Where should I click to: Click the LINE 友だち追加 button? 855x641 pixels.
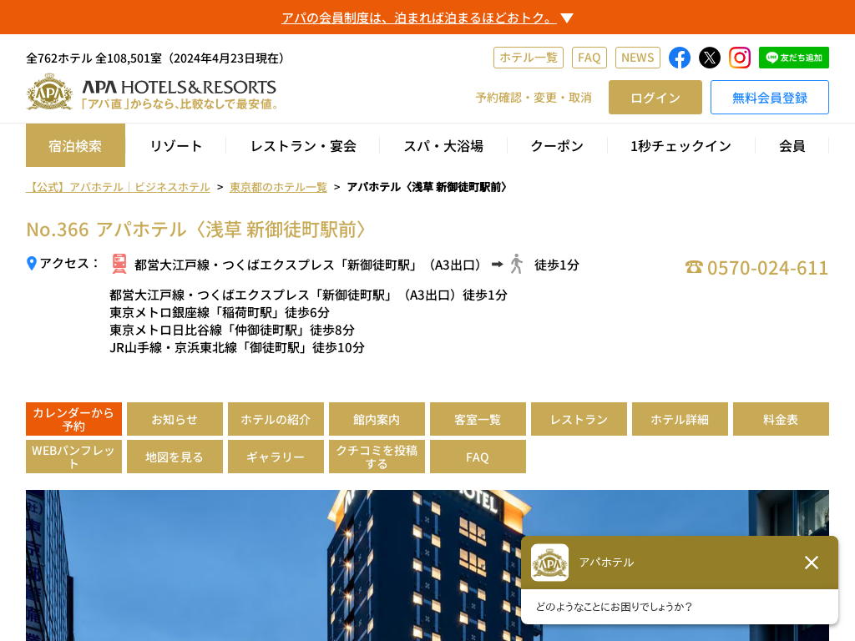pyautogui.click(x=793, y=58)
